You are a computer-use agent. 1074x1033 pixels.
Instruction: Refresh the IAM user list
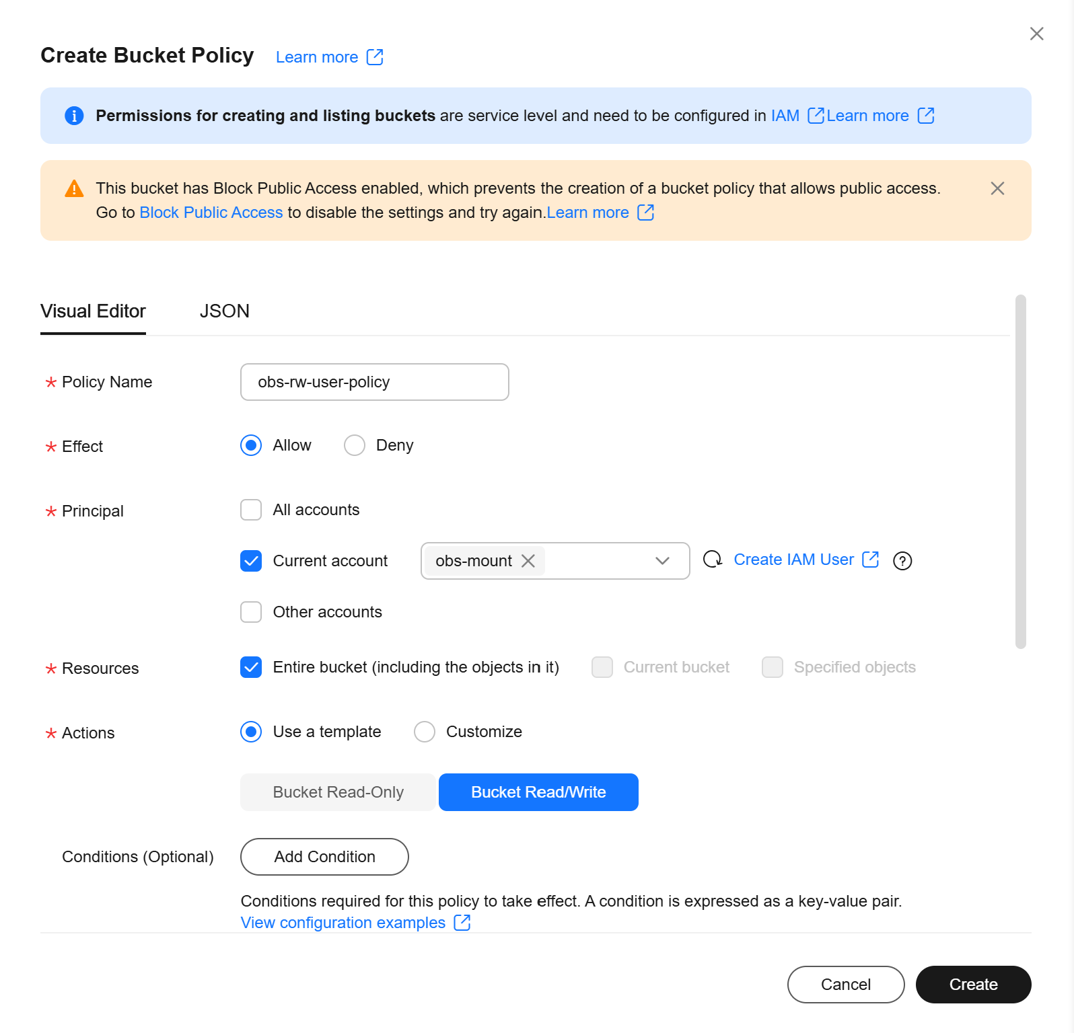coord(711,560)
